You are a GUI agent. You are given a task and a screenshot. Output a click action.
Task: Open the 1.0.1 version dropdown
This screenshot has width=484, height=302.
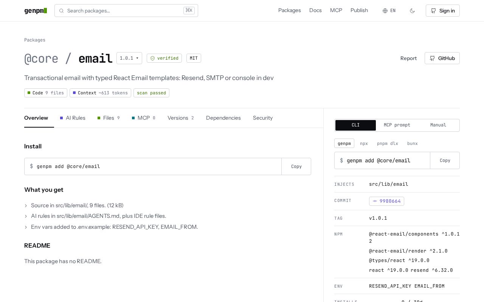[x=129, y=58]
